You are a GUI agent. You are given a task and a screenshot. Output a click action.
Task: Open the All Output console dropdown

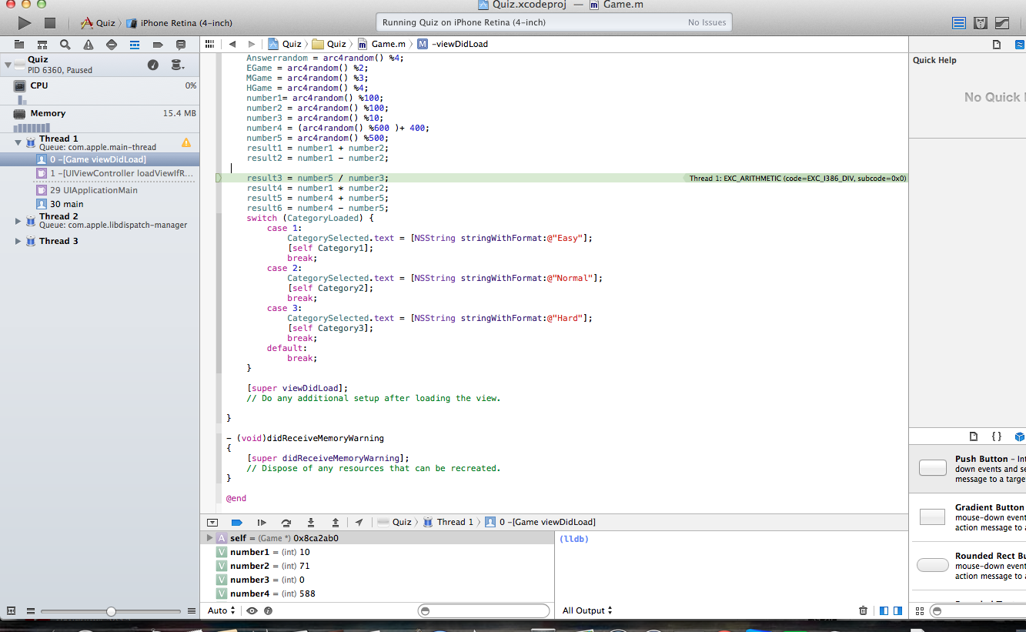pyautogui.click(x=587, y=610)
